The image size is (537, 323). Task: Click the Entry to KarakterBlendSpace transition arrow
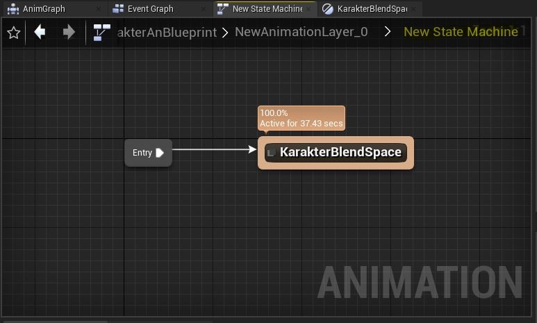point(215,149)
